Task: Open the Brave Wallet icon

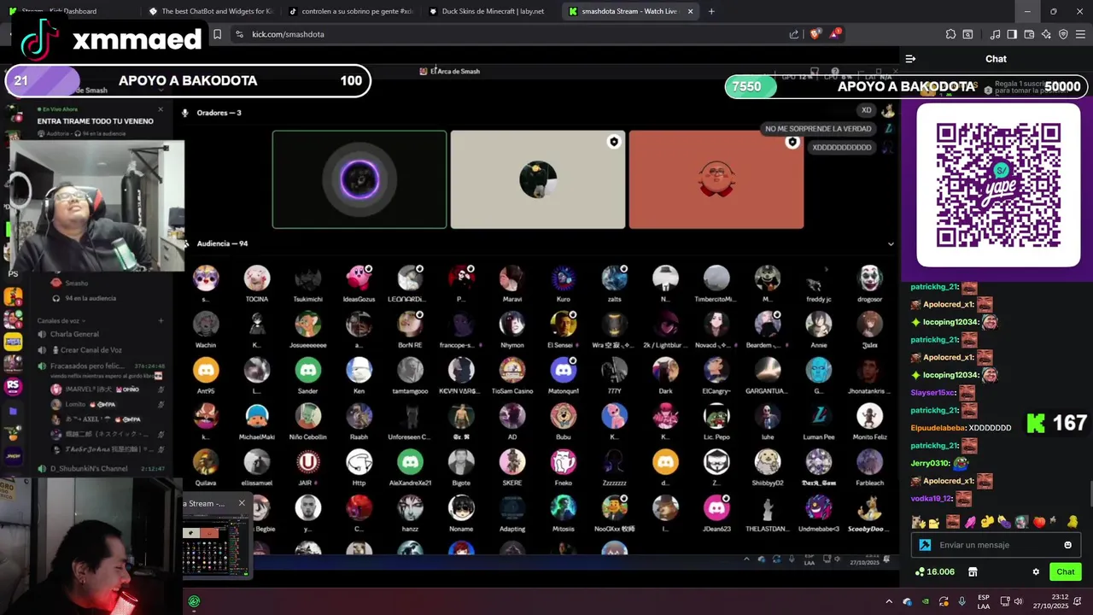Action: [x=1029, y=34]
